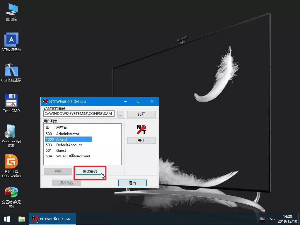
Task: Click the color display tray icon
Action: [x=262, y=219]
